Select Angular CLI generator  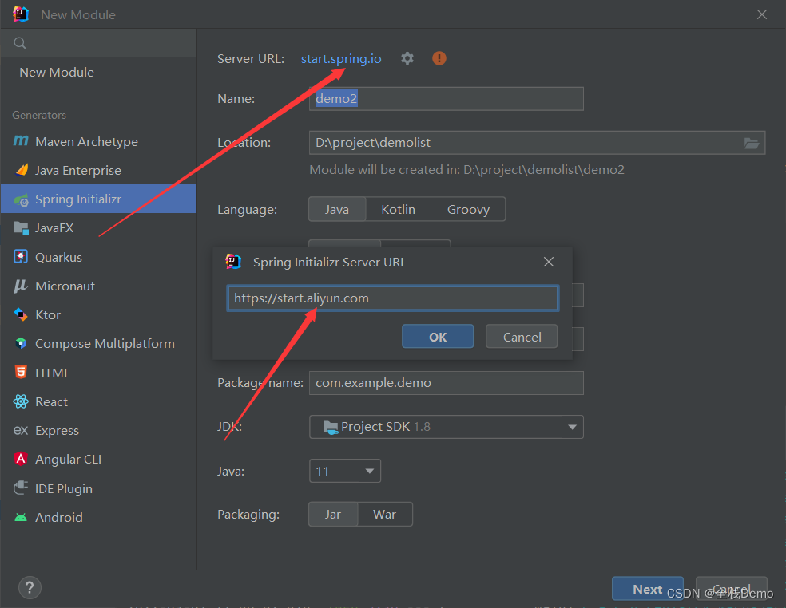[x=98, y=459]
